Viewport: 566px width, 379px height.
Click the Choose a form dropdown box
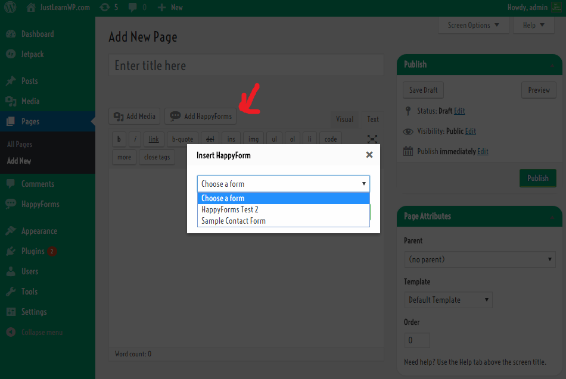(284, 184)
